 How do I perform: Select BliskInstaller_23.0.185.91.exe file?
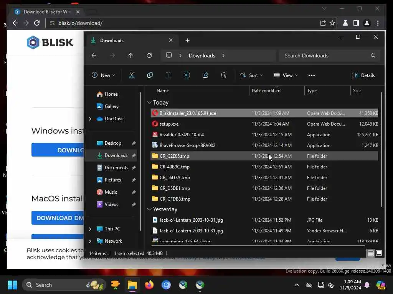pos(264,113)
